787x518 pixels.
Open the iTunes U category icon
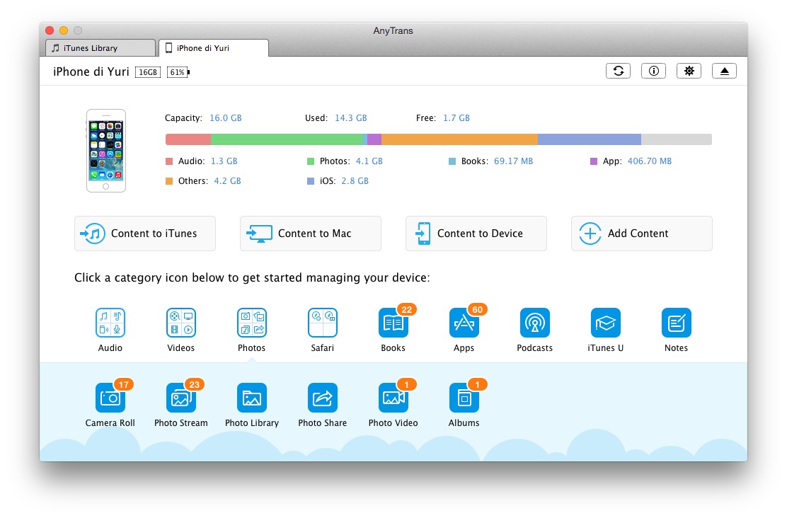pyautogui.click(x=606, y=323)
